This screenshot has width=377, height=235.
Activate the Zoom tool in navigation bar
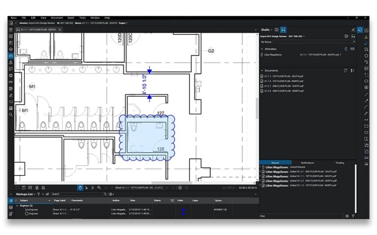(x=99, y=188)
